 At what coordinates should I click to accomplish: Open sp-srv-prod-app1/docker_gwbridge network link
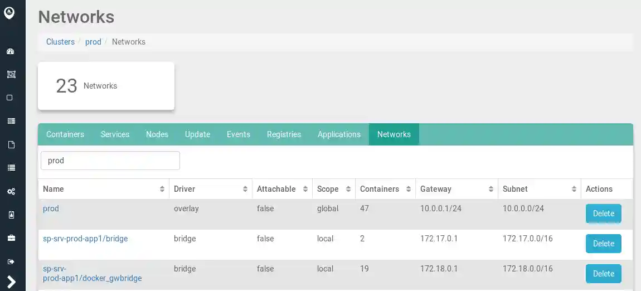(93, 274)
